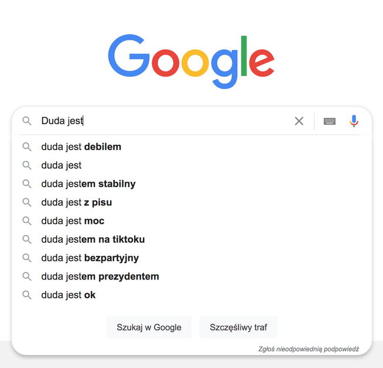Click magnifier icon beside 'duda jest ok'
The width and height of the screenshot is (383, 368).
(27, 295)
